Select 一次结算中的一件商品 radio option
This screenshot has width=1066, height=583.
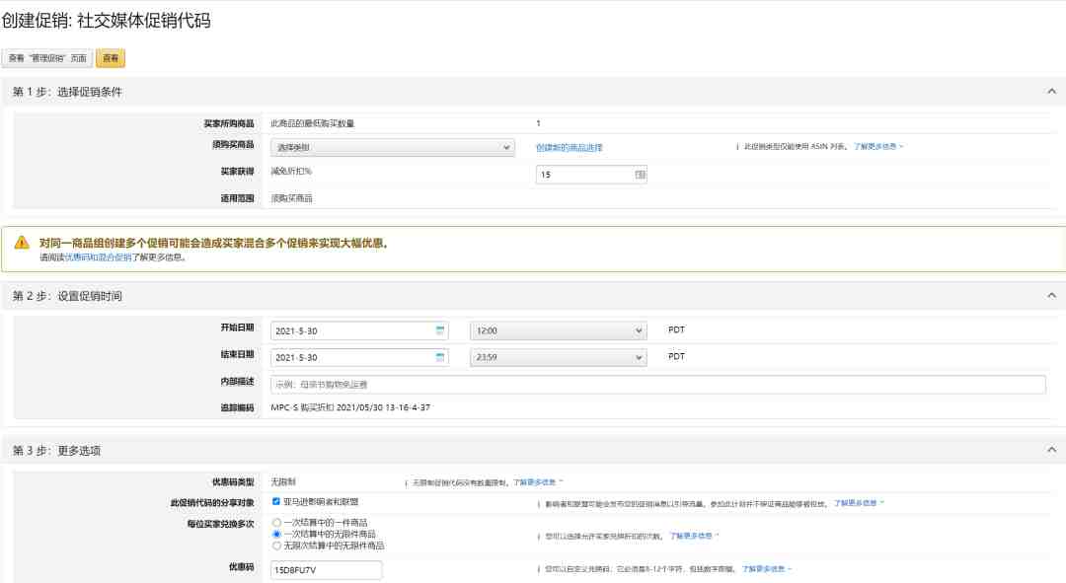pos(276,523)
